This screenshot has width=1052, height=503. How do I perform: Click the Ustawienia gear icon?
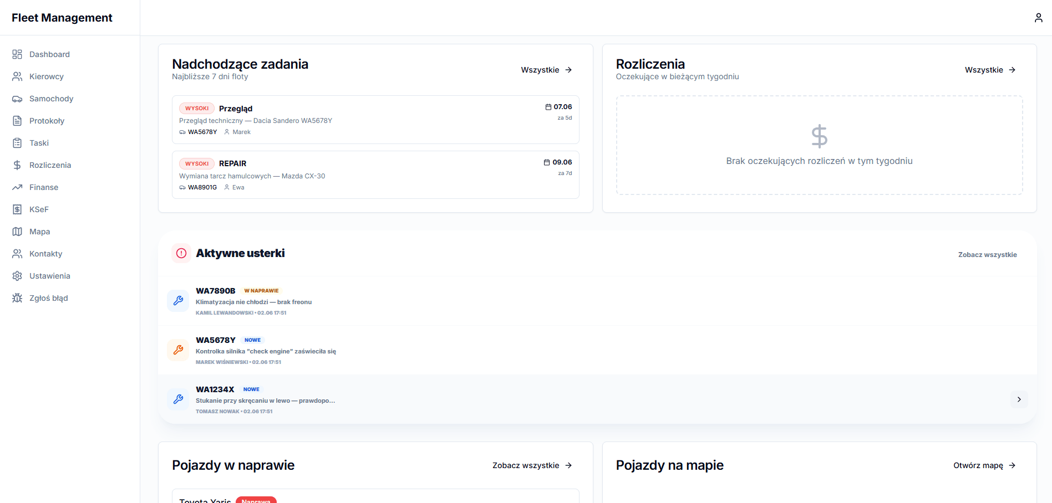tap(17, 276)
